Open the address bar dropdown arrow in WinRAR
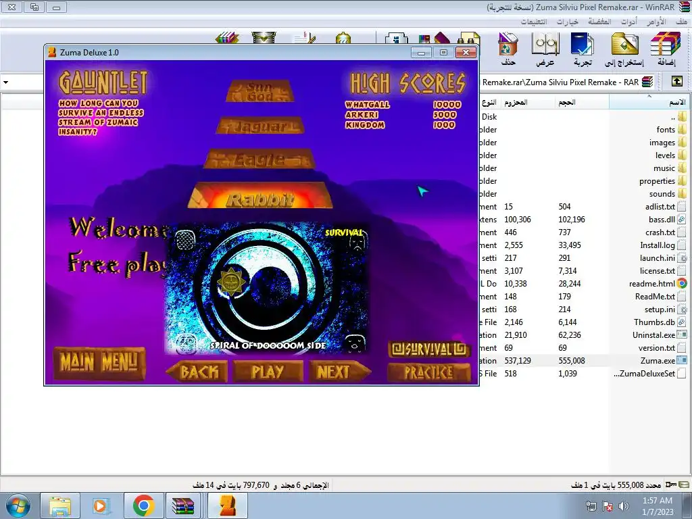Screen dimensions: 692x519 coord(5,82)
